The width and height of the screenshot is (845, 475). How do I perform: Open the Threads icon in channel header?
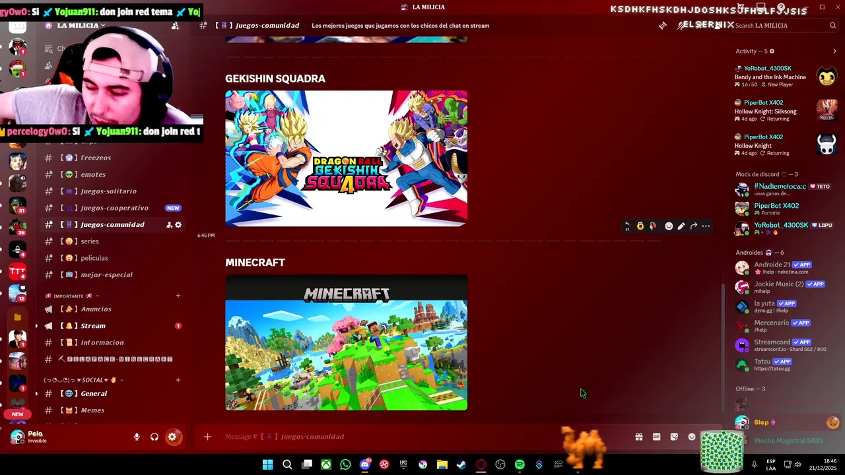[663, 26]
